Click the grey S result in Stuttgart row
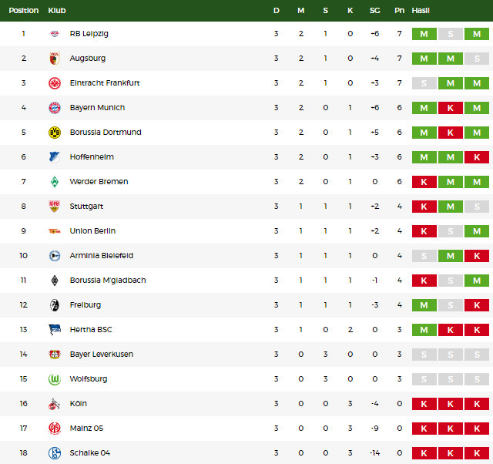Viewport: 493px width, 464px height. [x=477, y=207]
